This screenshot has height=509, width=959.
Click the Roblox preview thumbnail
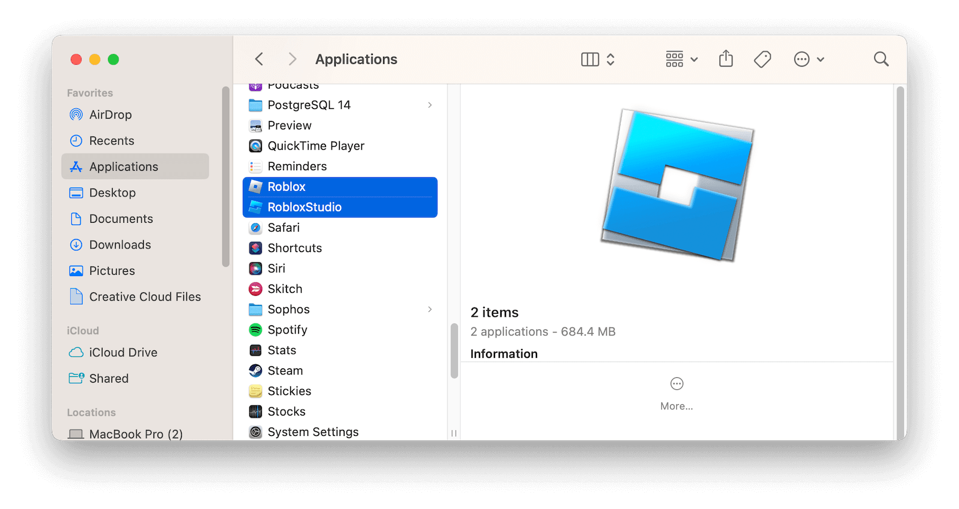click(x=677, y=185)
